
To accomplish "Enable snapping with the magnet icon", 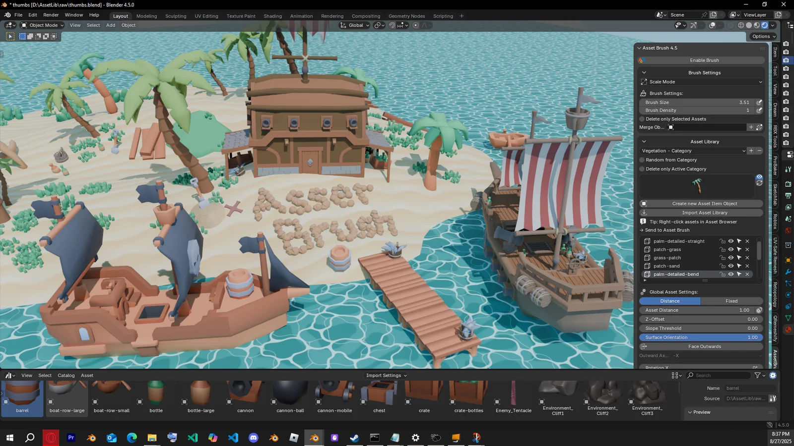I will 392,25.
